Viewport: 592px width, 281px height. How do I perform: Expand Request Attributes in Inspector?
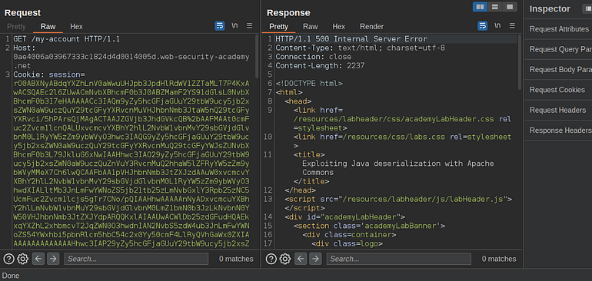[x=558, y=29]
